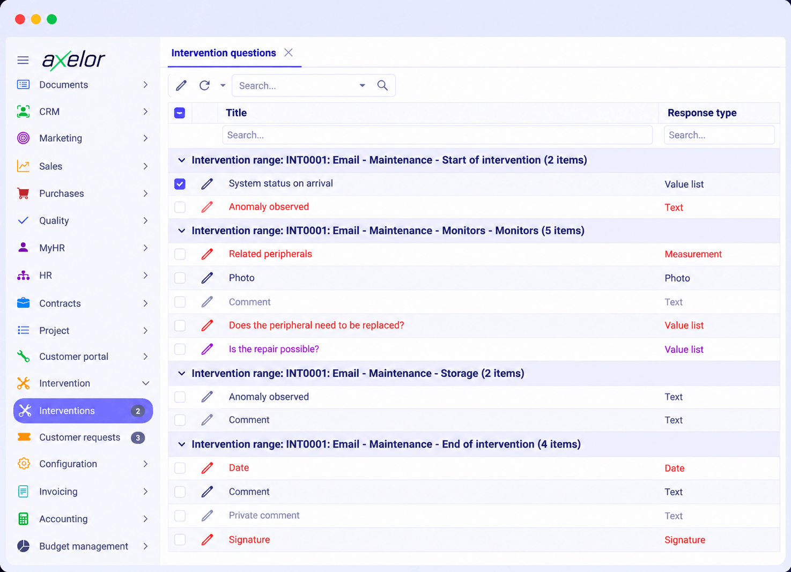Click the Title column search field
The image size is (791, 572).
[x=437, y=135]
